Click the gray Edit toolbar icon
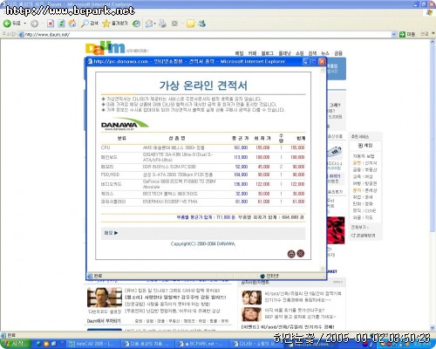This screenshot has height=349, width=436. [x=174, y=24]
